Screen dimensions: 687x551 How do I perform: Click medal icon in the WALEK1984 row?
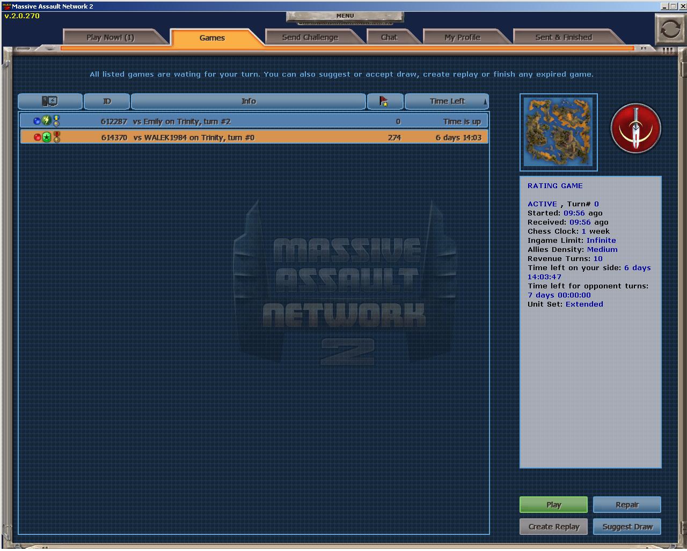pyautogui.click(x=56, y=137)
